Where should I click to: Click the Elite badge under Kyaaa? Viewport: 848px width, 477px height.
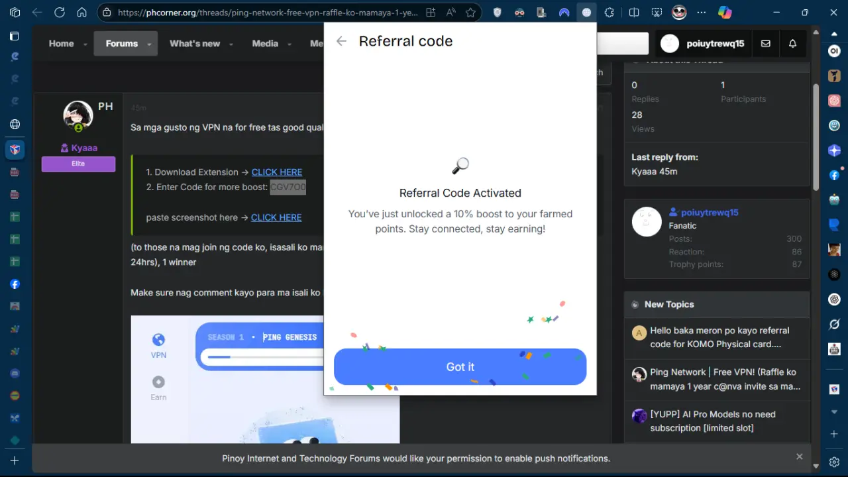tap(78, 164)
